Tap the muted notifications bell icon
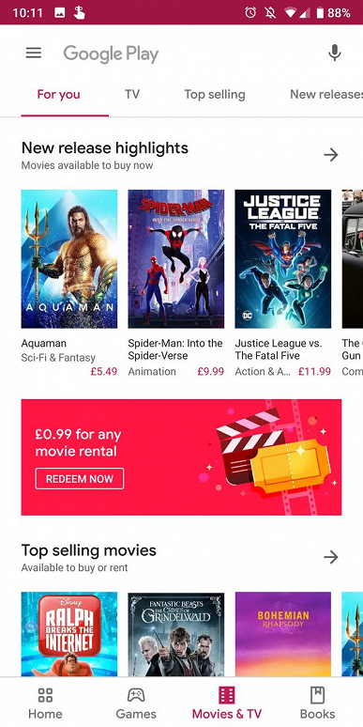Image resolution: width=363 pixels, height=727 pixels. [270, 12]
